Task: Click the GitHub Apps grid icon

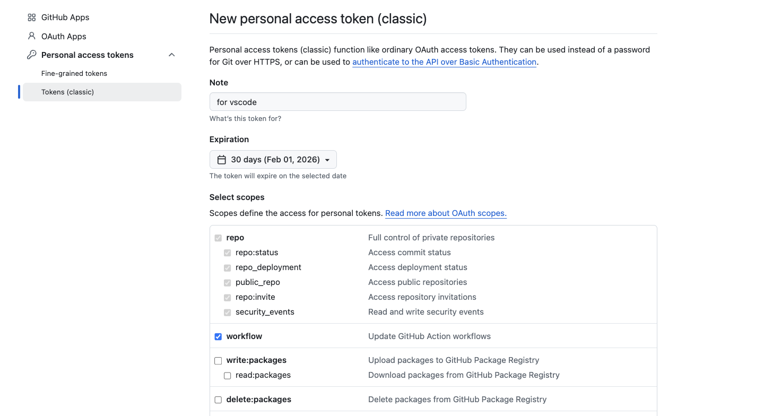Action: [32, 18]
